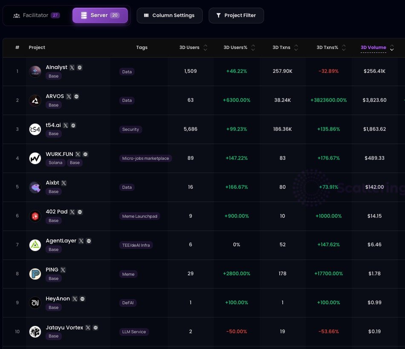
Task: Sort by 3D Users% column arrows
Action: [x=253, y=48]
